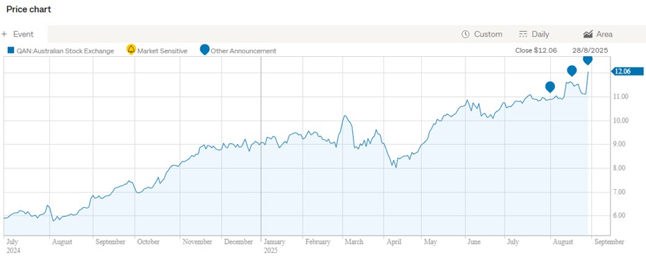Click the 11.00 price axis label

(620, 96)
